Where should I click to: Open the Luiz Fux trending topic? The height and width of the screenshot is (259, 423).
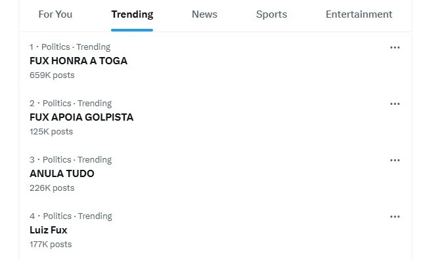pyautogui.click(x=49, y=230)
